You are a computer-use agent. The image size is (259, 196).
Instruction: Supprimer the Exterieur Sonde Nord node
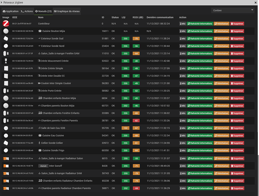coord(237,46)
